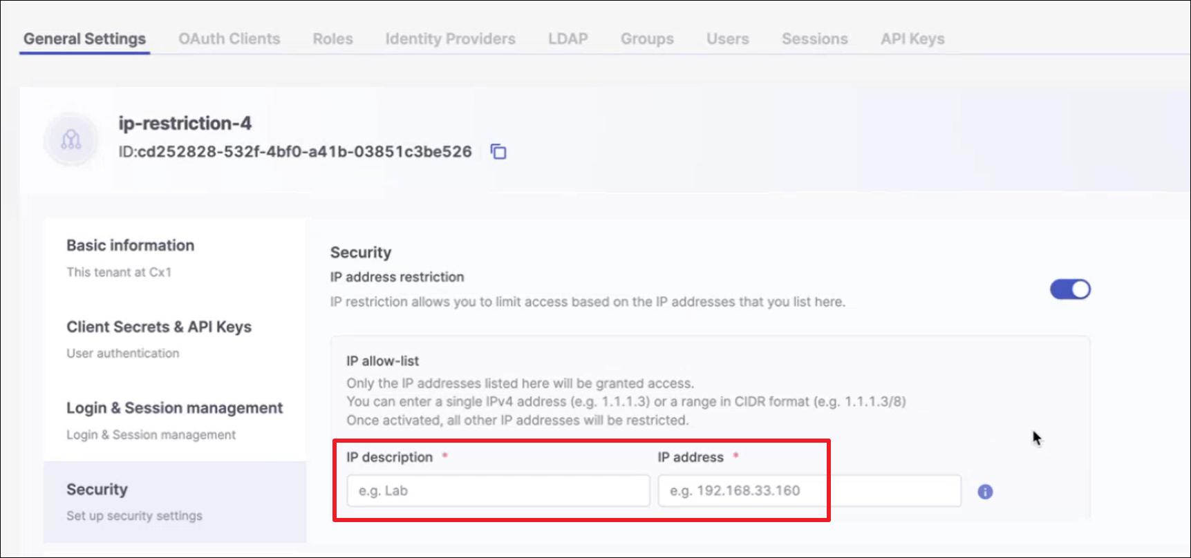Switch to the API Keys tab
The height and width of the screenshot is (558, 1191).
pos(912,39)
